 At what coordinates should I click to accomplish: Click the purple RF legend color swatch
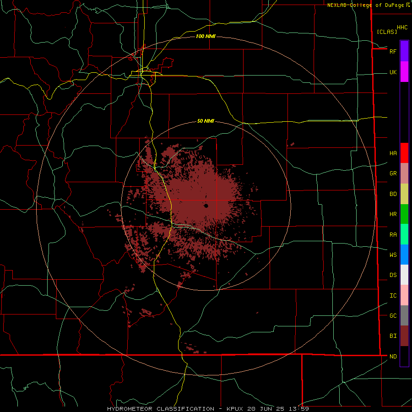tap(404, 51)
